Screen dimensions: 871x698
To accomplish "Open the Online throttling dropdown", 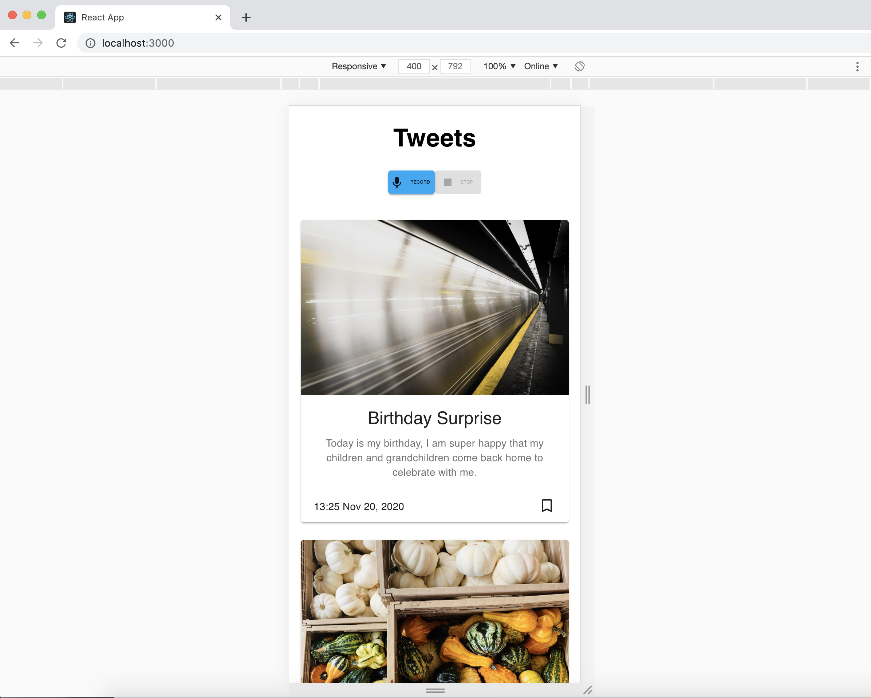I will click(x=540, y=66).
